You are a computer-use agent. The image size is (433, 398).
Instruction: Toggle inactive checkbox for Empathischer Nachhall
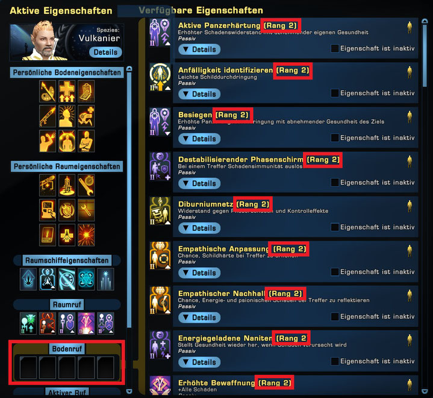click(335, 317)
